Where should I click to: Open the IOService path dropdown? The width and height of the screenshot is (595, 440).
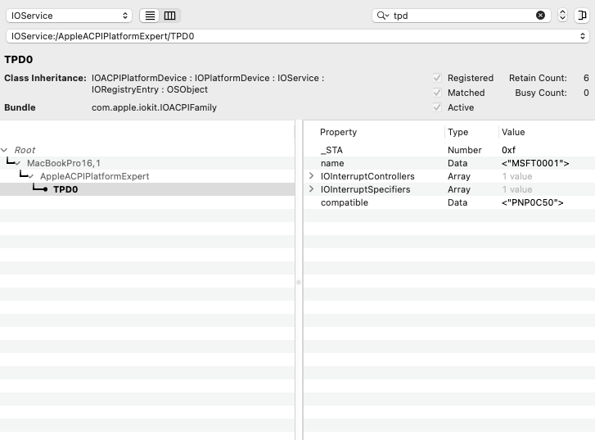[297, 37]
